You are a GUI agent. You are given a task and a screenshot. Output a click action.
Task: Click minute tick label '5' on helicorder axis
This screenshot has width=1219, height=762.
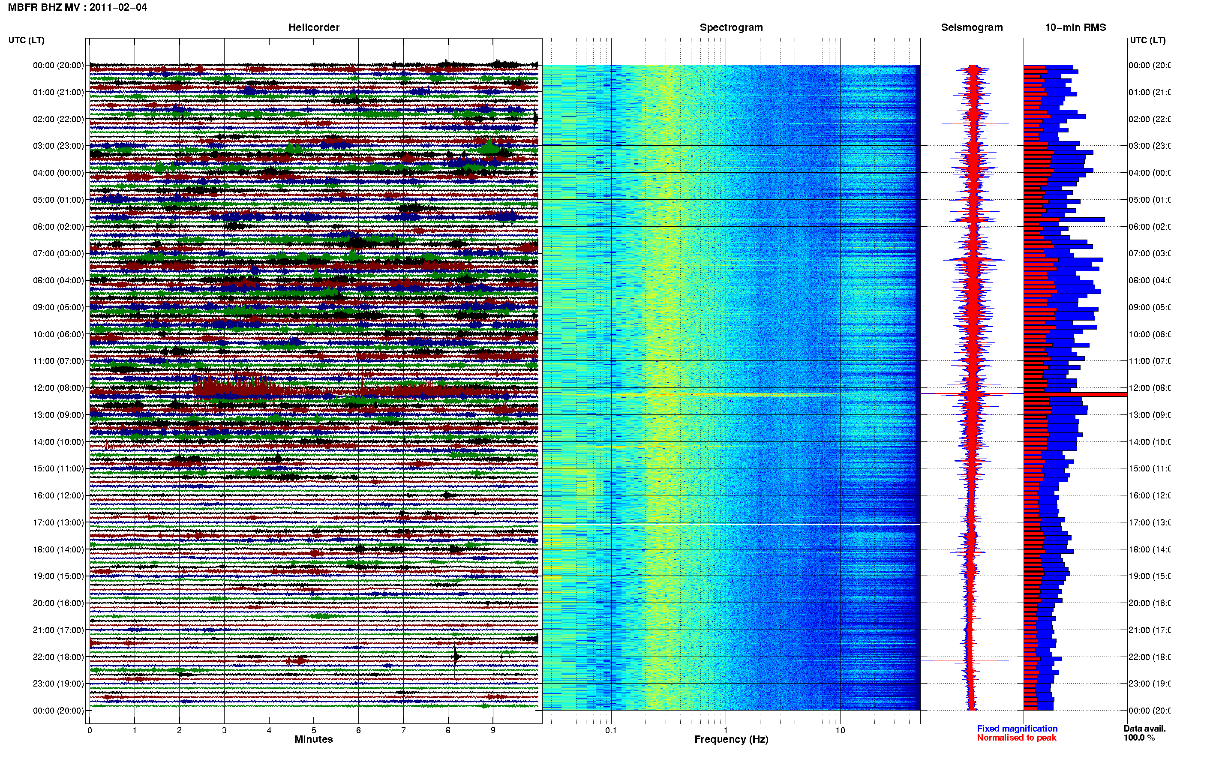click(314, 730)
